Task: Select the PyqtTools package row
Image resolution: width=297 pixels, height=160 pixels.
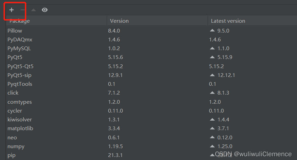Action: (151, 84)
